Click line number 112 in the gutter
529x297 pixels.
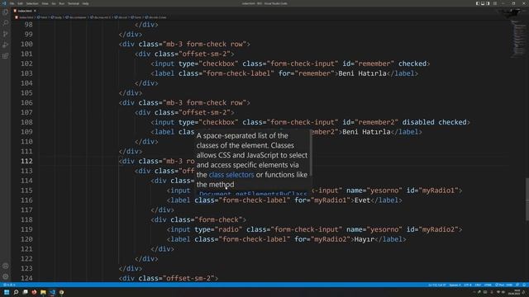pos(26,161)
